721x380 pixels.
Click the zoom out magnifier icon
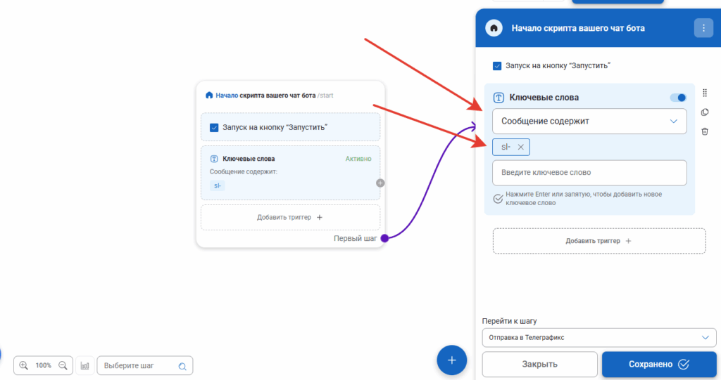63,365
